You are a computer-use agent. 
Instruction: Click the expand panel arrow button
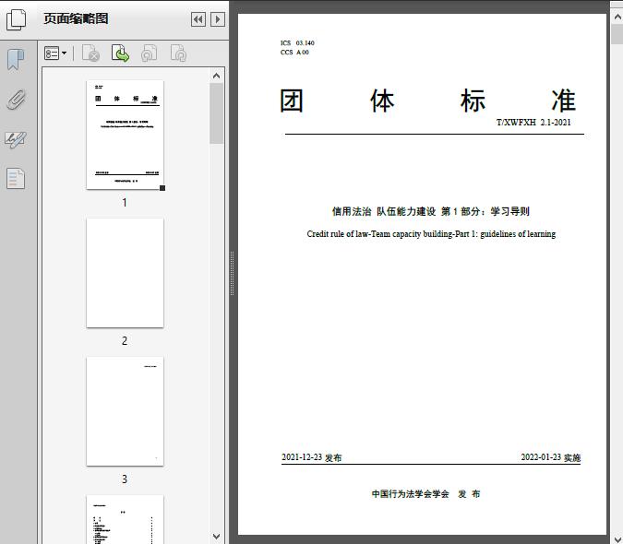click(x=218, y=19)
